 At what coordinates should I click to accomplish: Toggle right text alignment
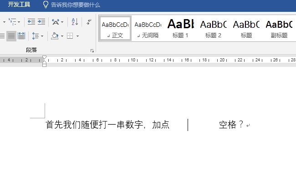[2, 36]
